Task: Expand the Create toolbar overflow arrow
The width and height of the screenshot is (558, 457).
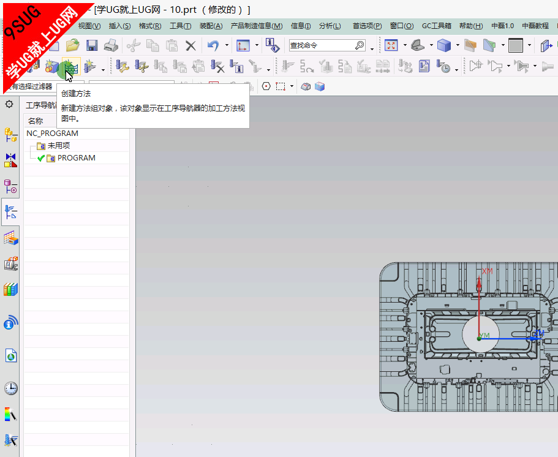Action: coord(103,70)
